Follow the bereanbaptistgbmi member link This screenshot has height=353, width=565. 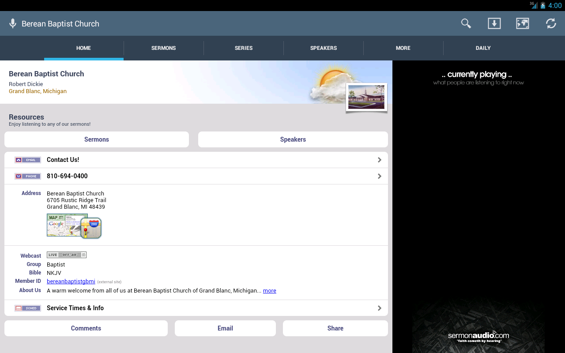click(x=71, y=281)
